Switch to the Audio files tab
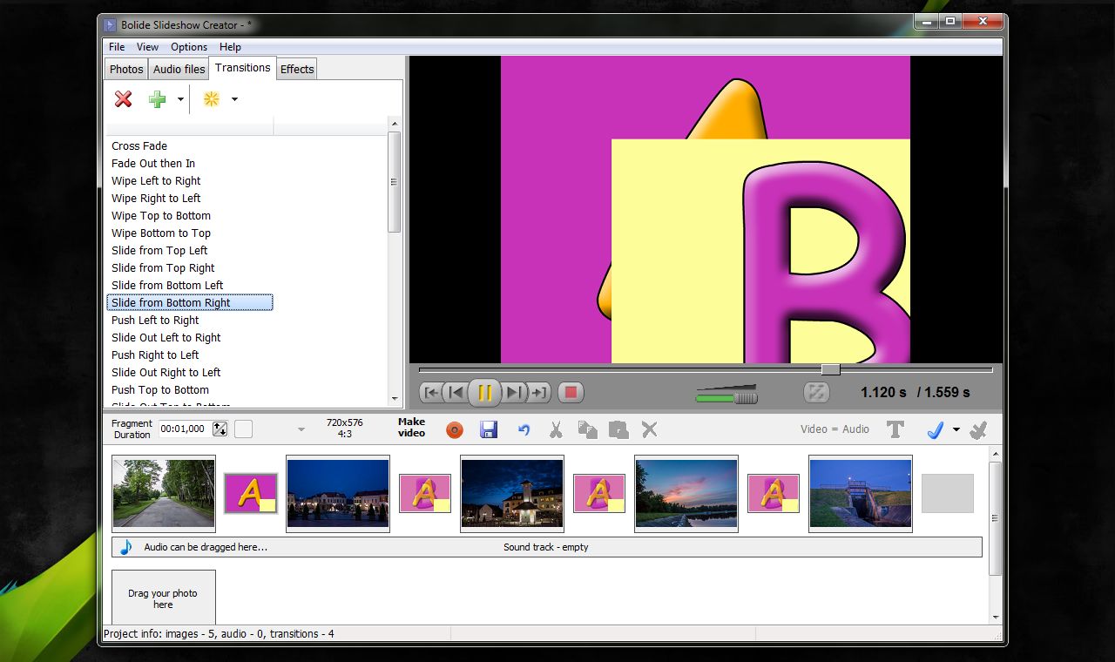 tap(179, 69)
